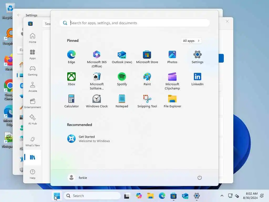Launch Spotify from Start menu
The height and width of the screenshot is (202, 269).
pyautogui.click(x=122, y=79)
